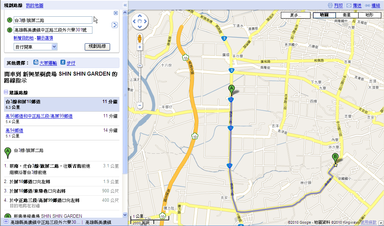Select alternate route 高94鄉道
Image resolution: width=384 pixels, height=226 pixels.
14,130
